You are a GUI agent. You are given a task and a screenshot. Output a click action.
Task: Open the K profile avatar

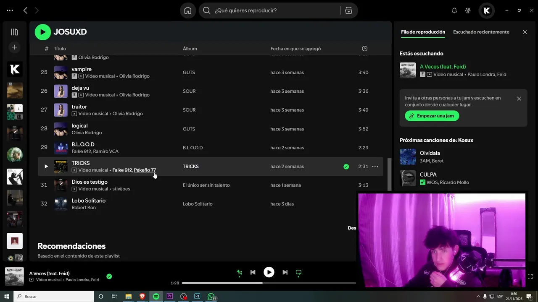487,10
